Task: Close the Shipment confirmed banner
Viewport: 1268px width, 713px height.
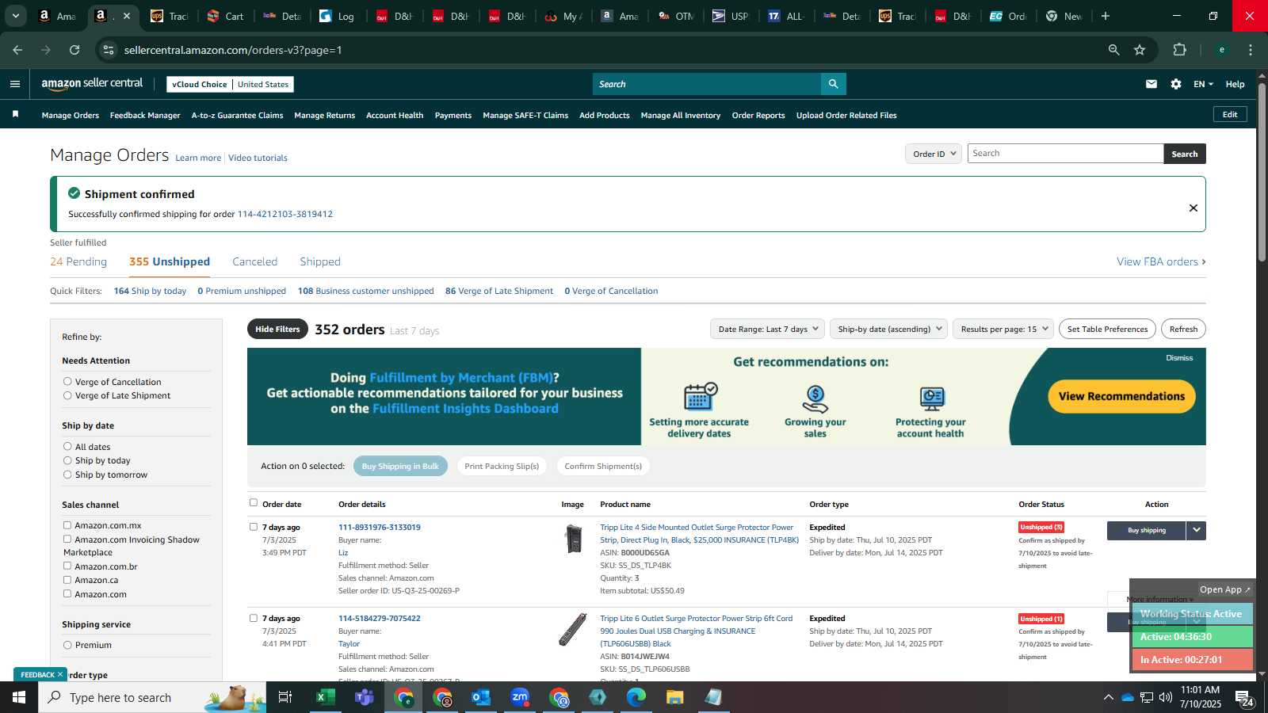Action: click(x=1193, y=208)
